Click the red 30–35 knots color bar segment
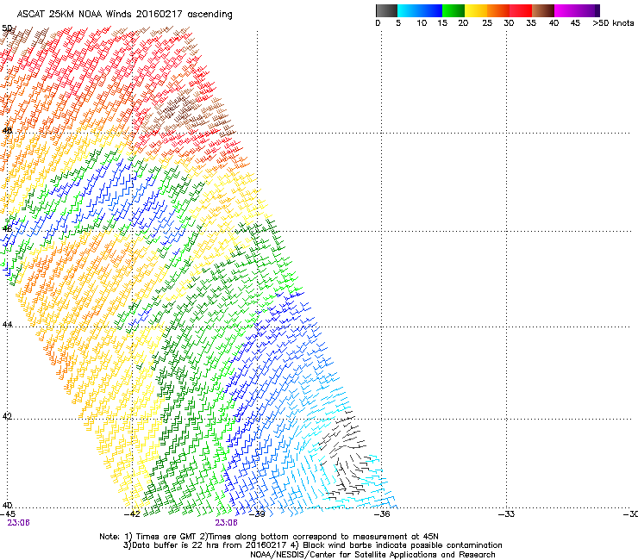This screenshot has width=638, height=560. tap(521, 10)
